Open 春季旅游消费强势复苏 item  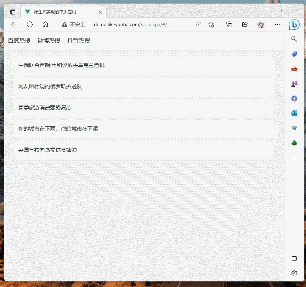click(x=144, y=108)
